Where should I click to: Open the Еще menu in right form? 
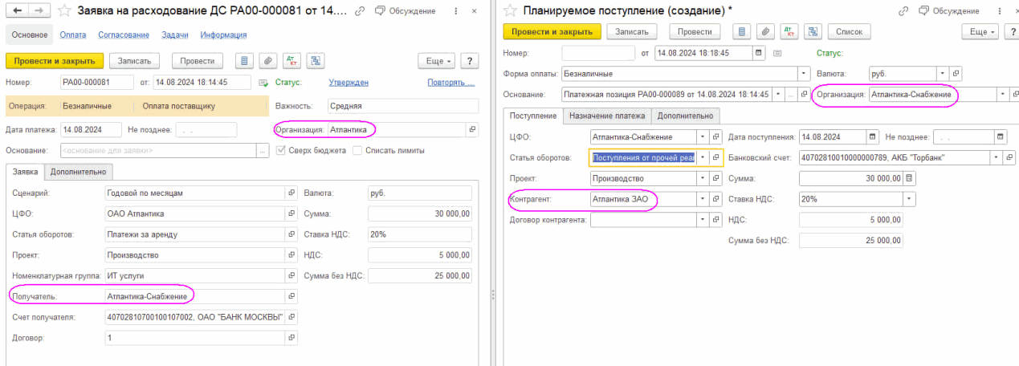(980, 31)
